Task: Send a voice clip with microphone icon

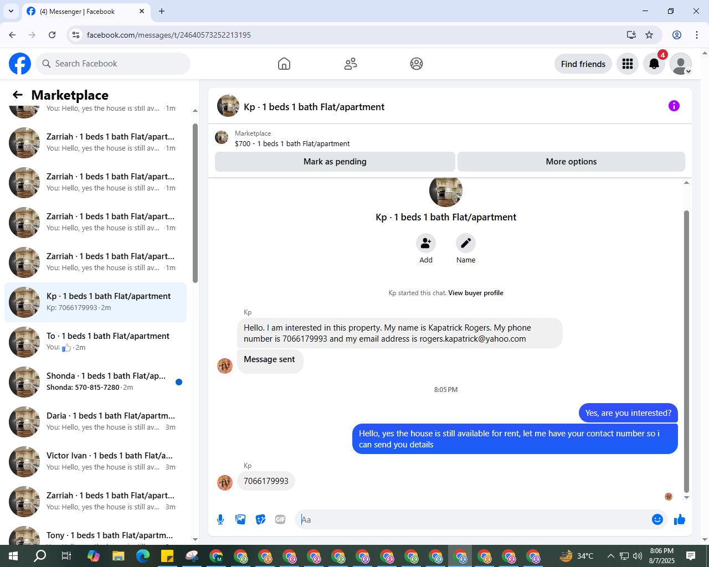Action: click(x=220, y=519)
